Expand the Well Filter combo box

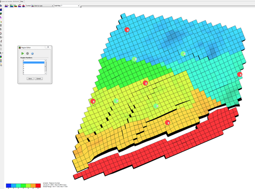[x=70, y=6]
